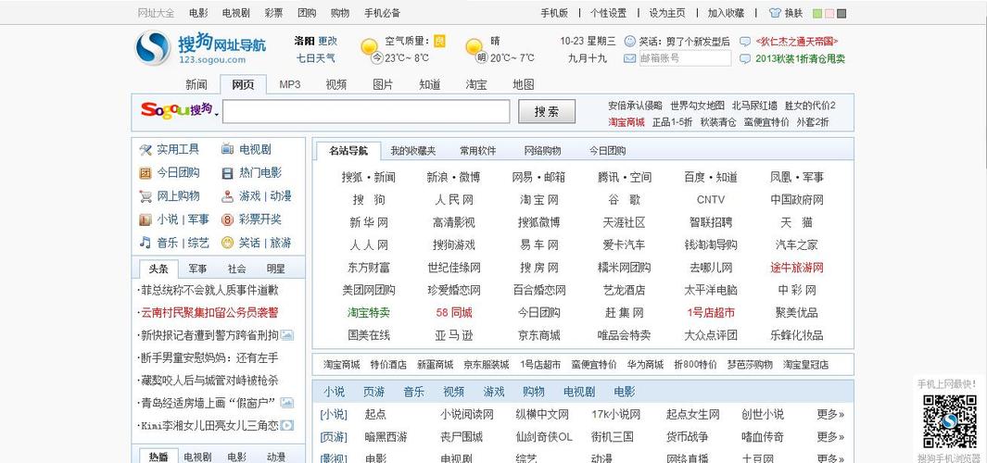Click 更改 to change weather city
The height and width of the screenshot is (463, 987).
coord(328,41)
